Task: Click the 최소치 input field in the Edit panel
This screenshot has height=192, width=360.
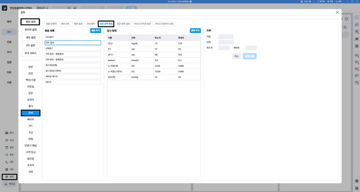Action: click(x=224, y=48)
